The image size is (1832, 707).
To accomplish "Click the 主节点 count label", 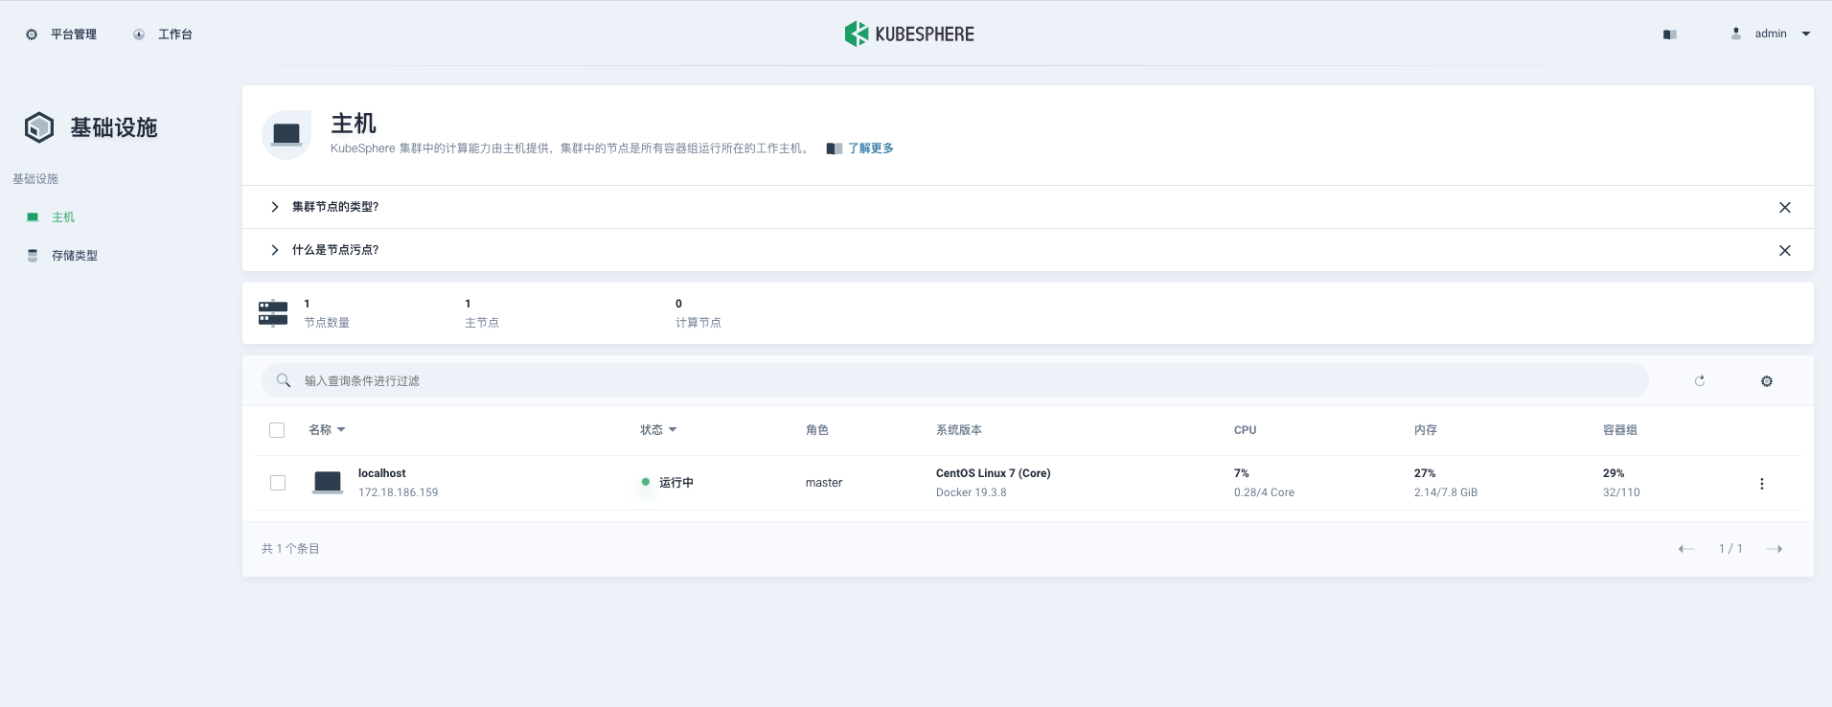I will [x=482, y=323].
